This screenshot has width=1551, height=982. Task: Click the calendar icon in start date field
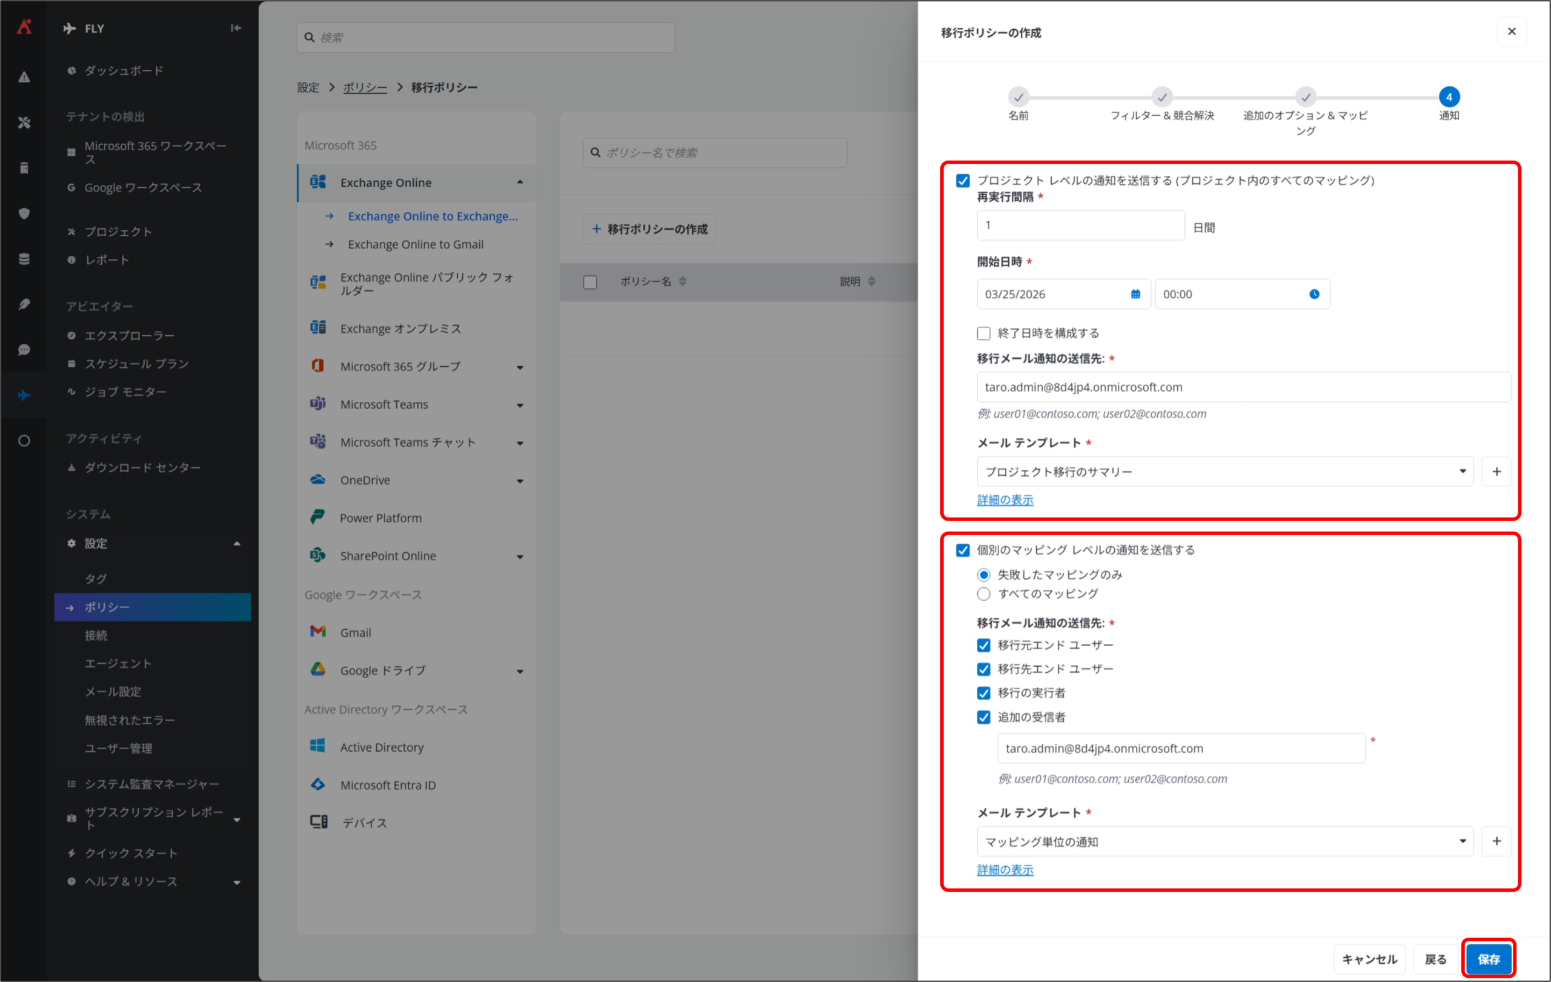tap(1135, 294)
